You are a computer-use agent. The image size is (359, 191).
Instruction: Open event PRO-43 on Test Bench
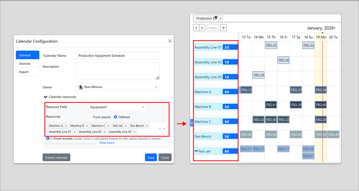(x=246, y=134)
